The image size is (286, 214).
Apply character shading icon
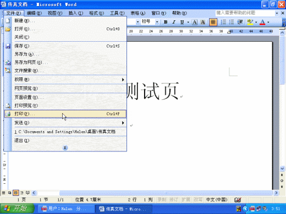(x=202, y=22)
